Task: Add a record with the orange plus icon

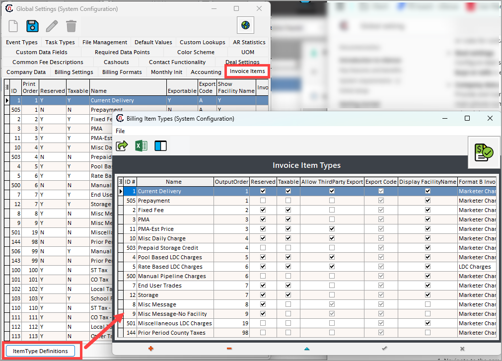Action: (151, 349)
